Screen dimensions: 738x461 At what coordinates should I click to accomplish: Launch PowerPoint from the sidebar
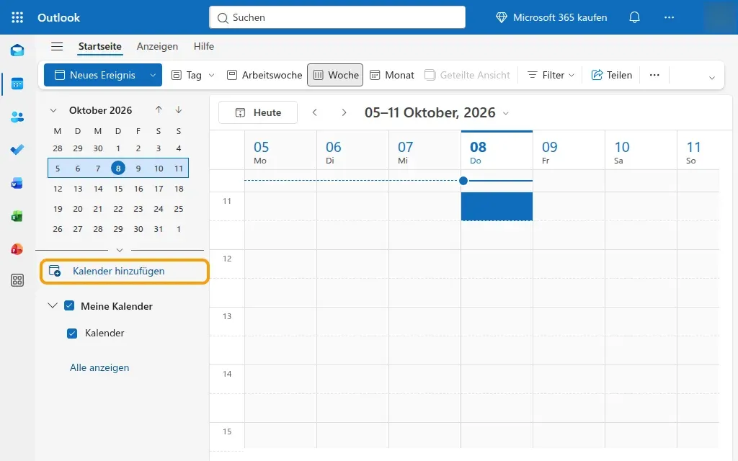(17, 249)
